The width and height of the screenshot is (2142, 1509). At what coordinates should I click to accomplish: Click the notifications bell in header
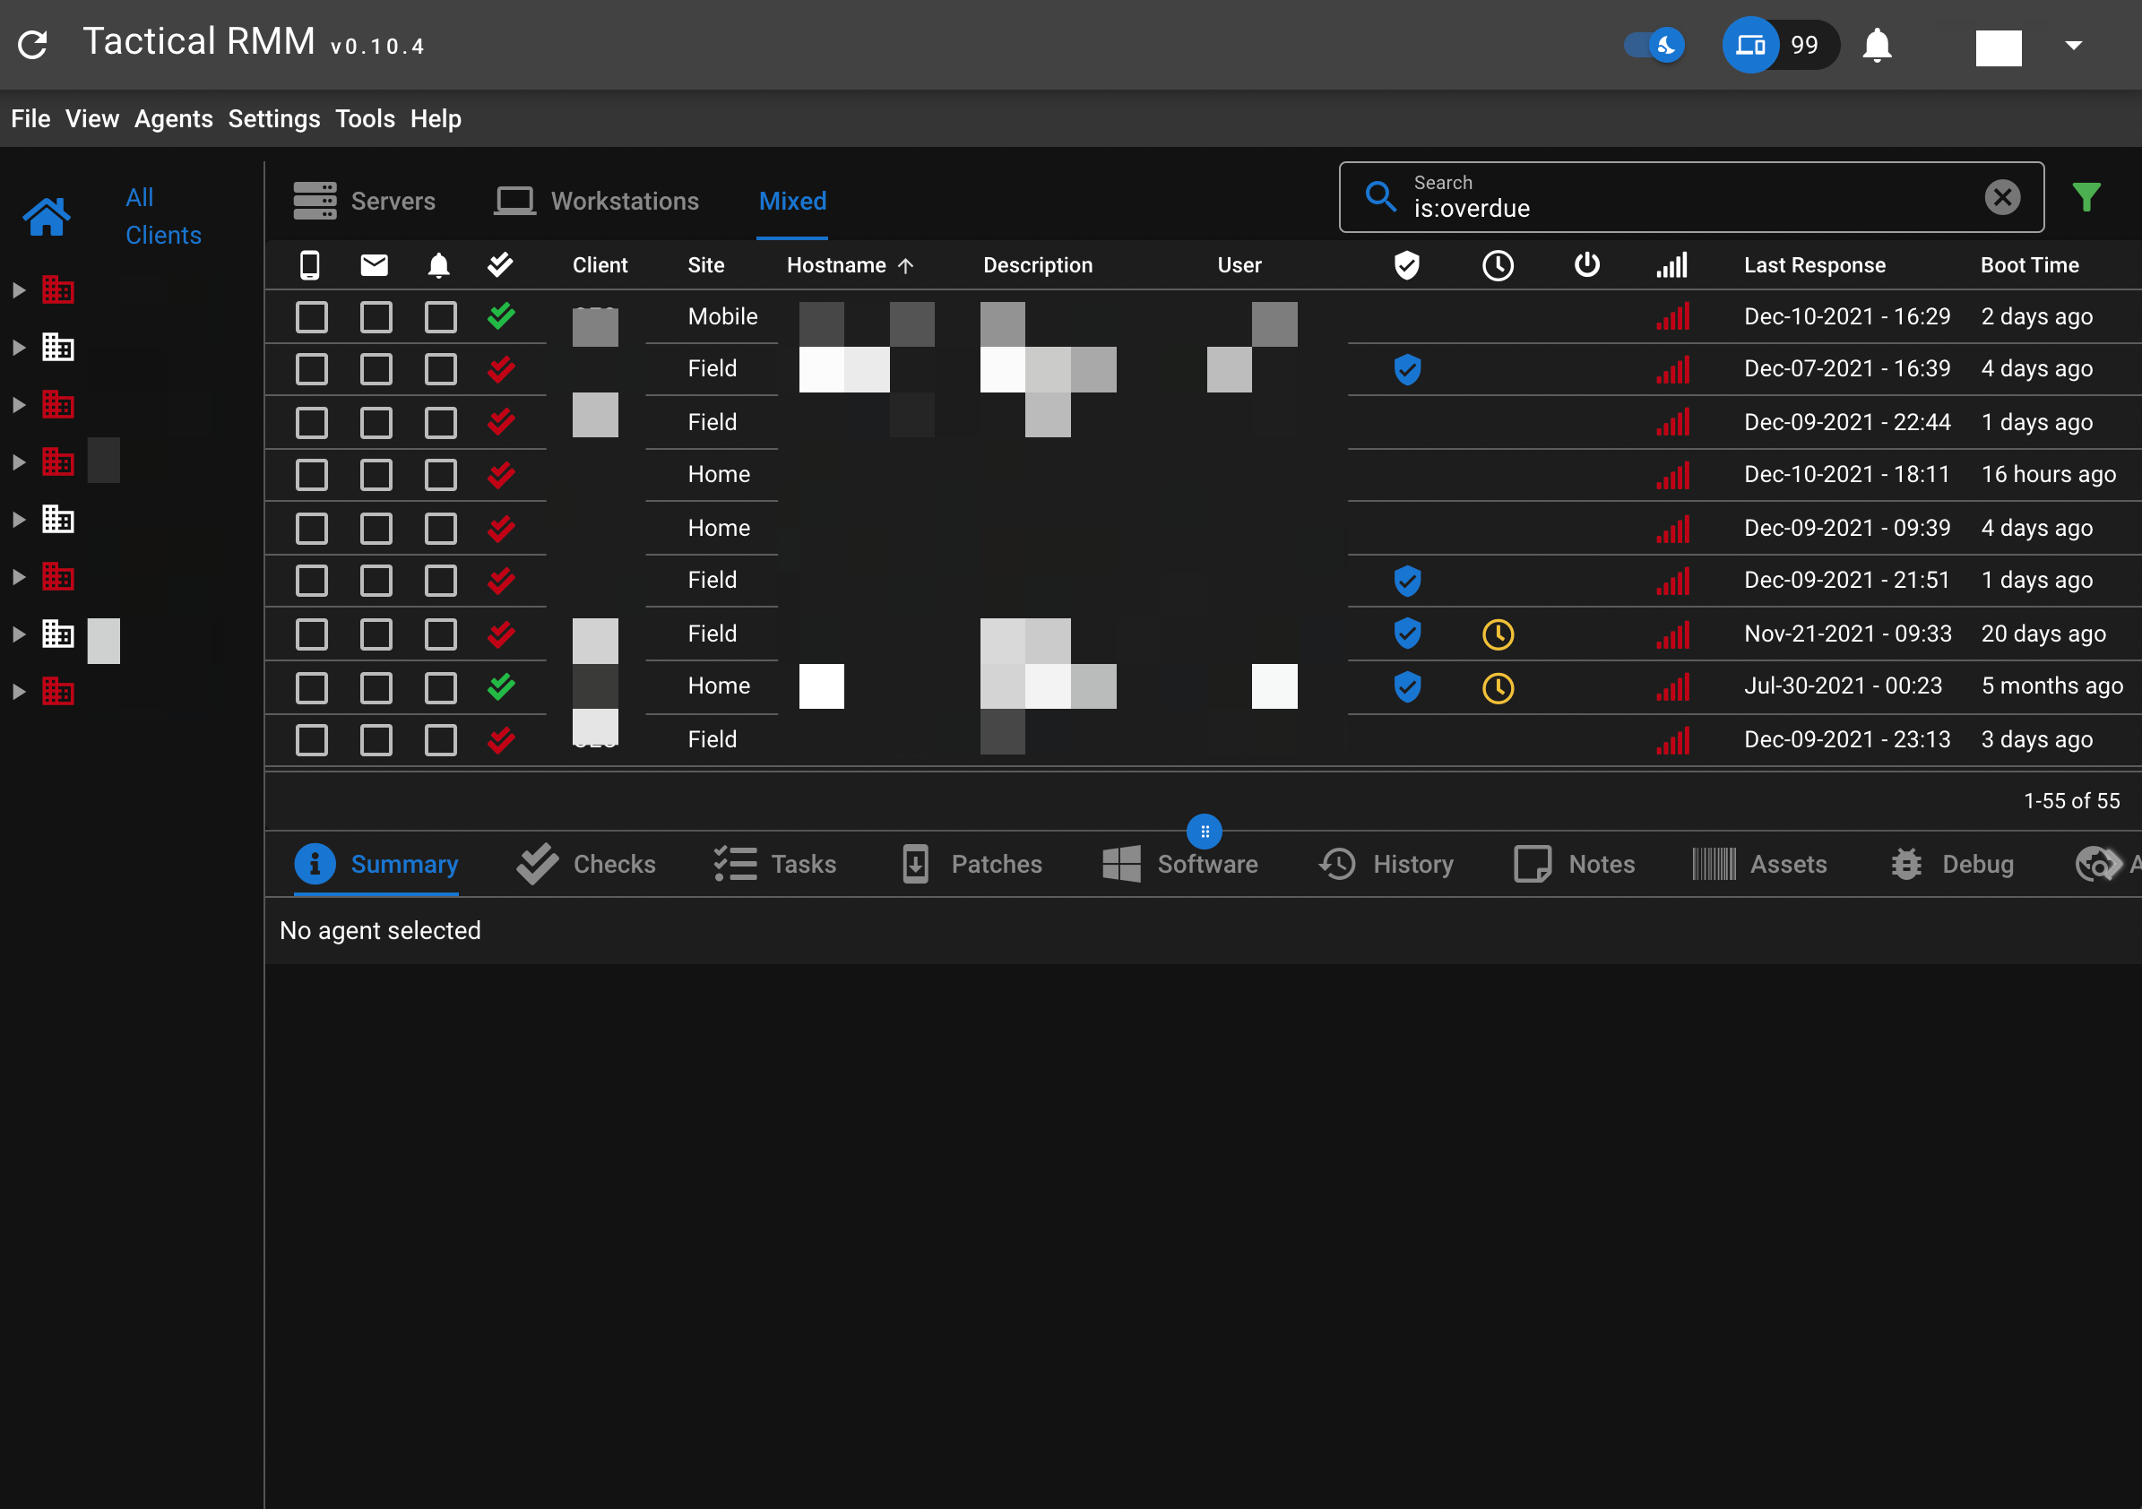(x=1876, y=45)
